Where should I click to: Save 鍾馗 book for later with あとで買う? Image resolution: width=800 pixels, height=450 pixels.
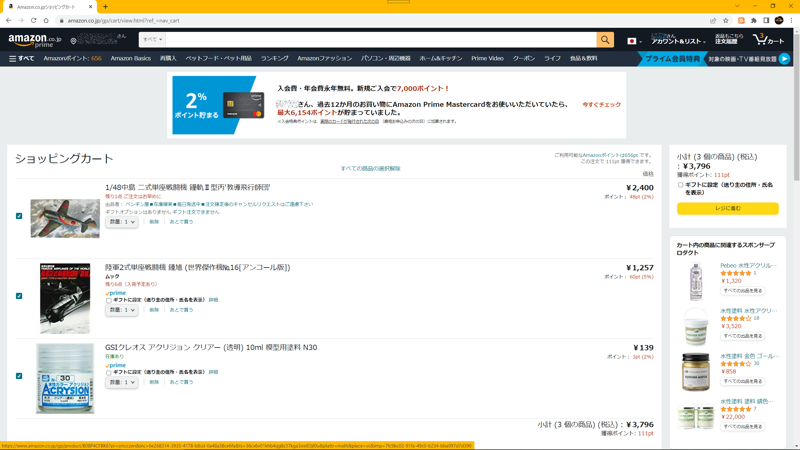pyautogui.click(x=181, y=310)
